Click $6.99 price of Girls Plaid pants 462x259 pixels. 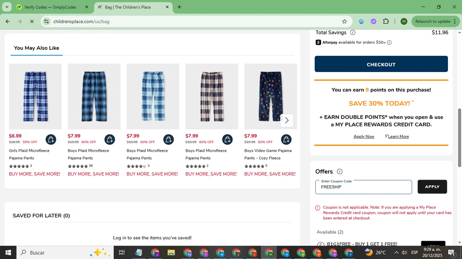click(x=15, y=136)
